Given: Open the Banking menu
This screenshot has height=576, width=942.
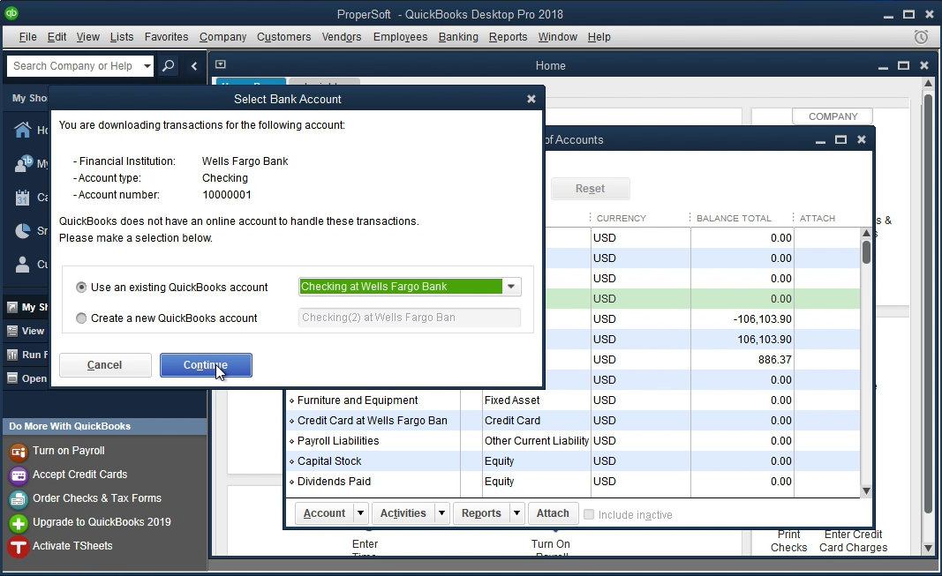Looking at the screenshot, I should [458, 36].
